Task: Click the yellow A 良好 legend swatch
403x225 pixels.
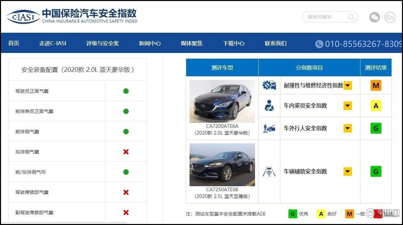Action: [x=321, y=214]
